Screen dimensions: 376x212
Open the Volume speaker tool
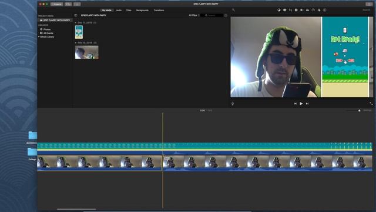click(x=301, y=10)
